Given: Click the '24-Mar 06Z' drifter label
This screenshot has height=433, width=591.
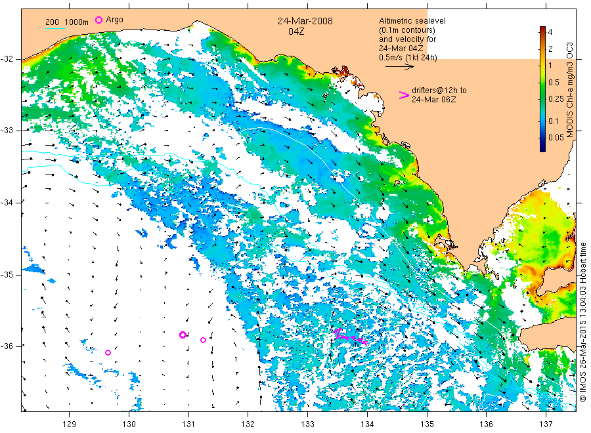Looking at the screenshot, I should pos(434,100).
